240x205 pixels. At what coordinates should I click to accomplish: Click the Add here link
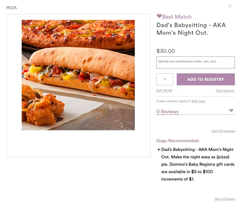pos(198,101)
